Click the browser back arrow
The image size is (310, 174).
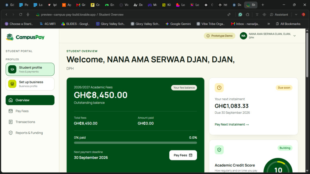[6, 15]
